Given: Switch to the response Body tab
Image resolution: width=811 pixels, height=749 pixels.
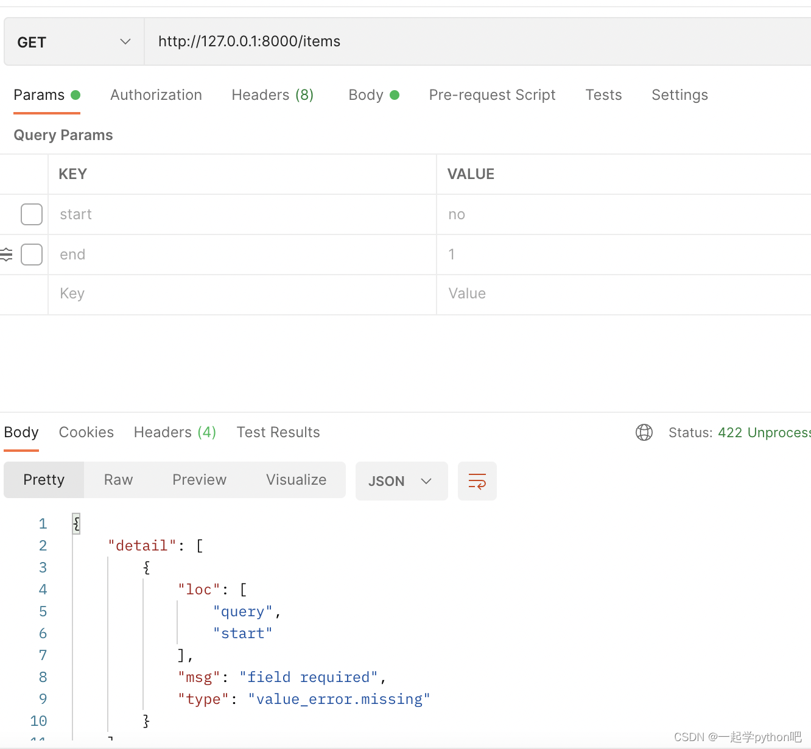Looking at the screenshot, I should coord(21,432).
